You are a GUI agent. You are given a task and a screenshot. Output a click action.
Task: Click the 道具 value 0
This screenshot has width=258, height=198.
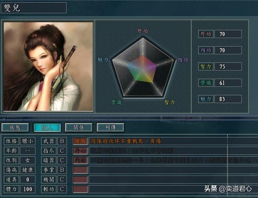coord(27,179)
